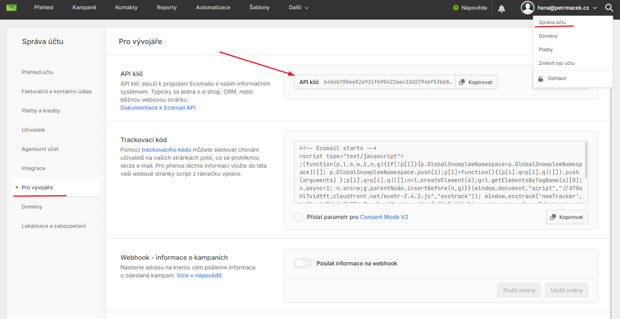Open the notifications bell

[x=501, y=8]
